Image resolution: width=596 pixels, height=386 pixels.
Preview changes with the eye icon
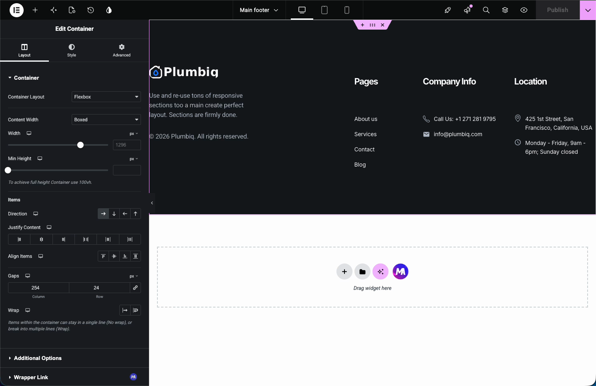pos(524,10)
